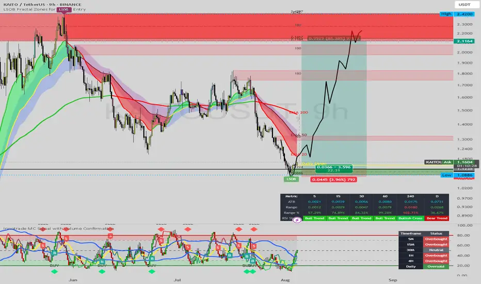
Task: Click the 4H Overbought status cell
Action: point(436,261)
